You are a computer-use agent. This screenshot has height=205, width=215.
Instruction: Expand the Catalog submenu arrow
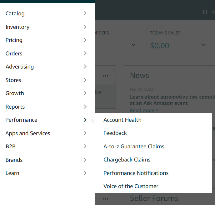[85, 13]
